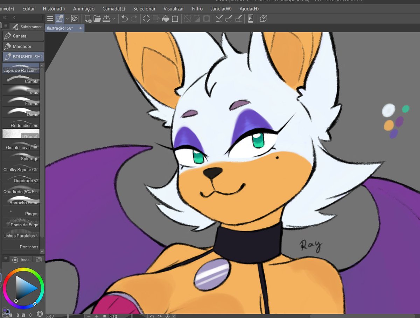Open the help question mark icon
The width and height of the screenshot is (420, 318).
click(x=264, y=19)
